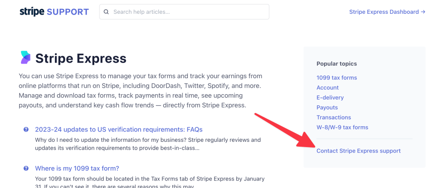Select 1099 tax forms popular topic
437x188 pixels.
(337, 78)
